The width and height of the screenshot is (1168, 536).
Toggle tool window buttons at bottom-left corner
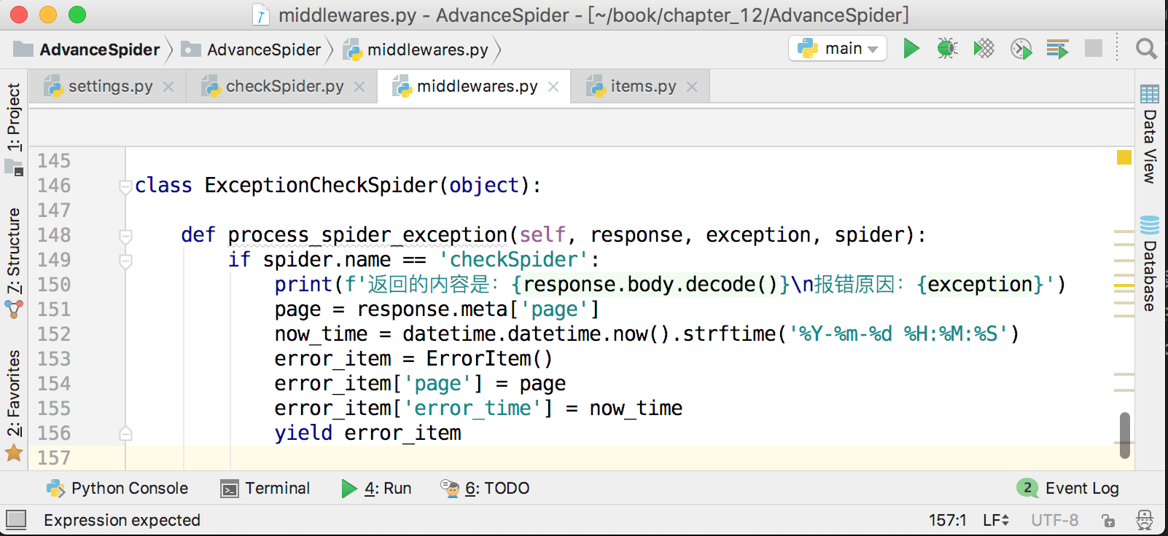pyautogui.click(x=16, y=519)
